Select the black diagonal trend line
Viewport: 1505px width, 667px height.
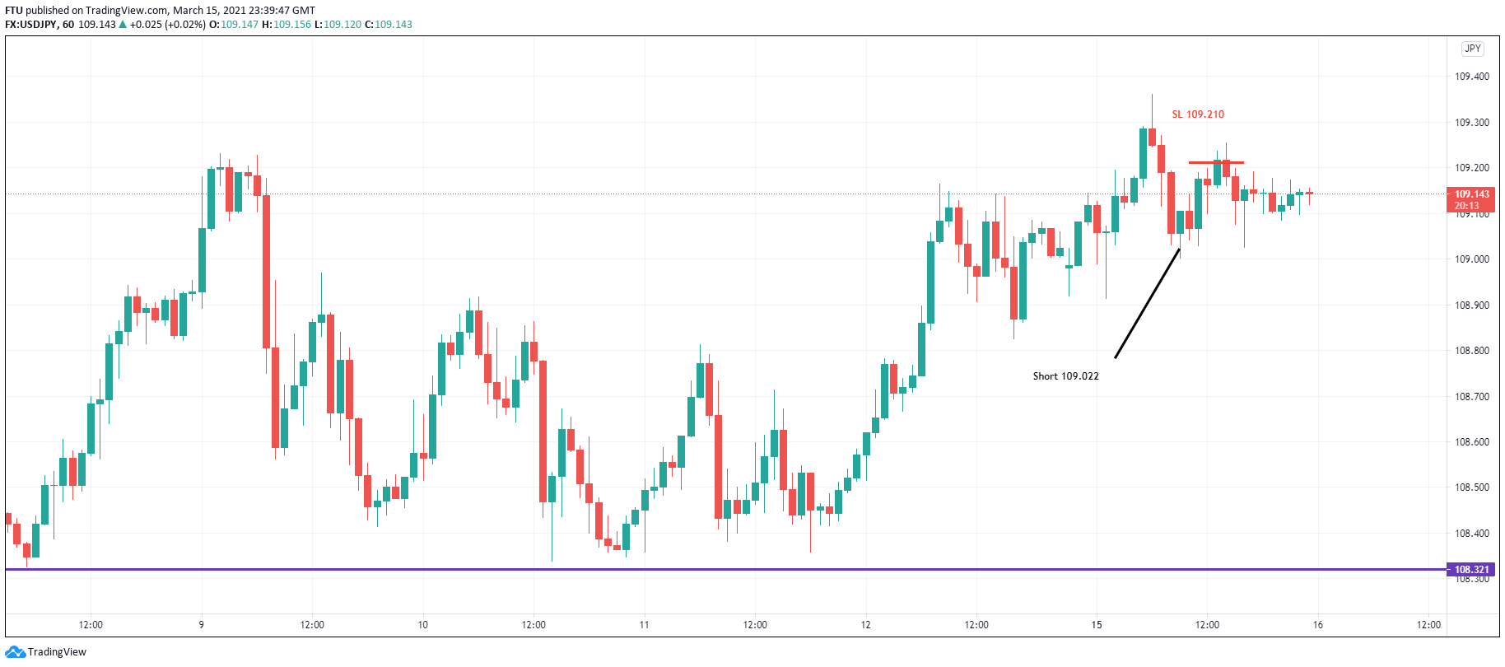pyautogui.click(x=1147, y=303)
